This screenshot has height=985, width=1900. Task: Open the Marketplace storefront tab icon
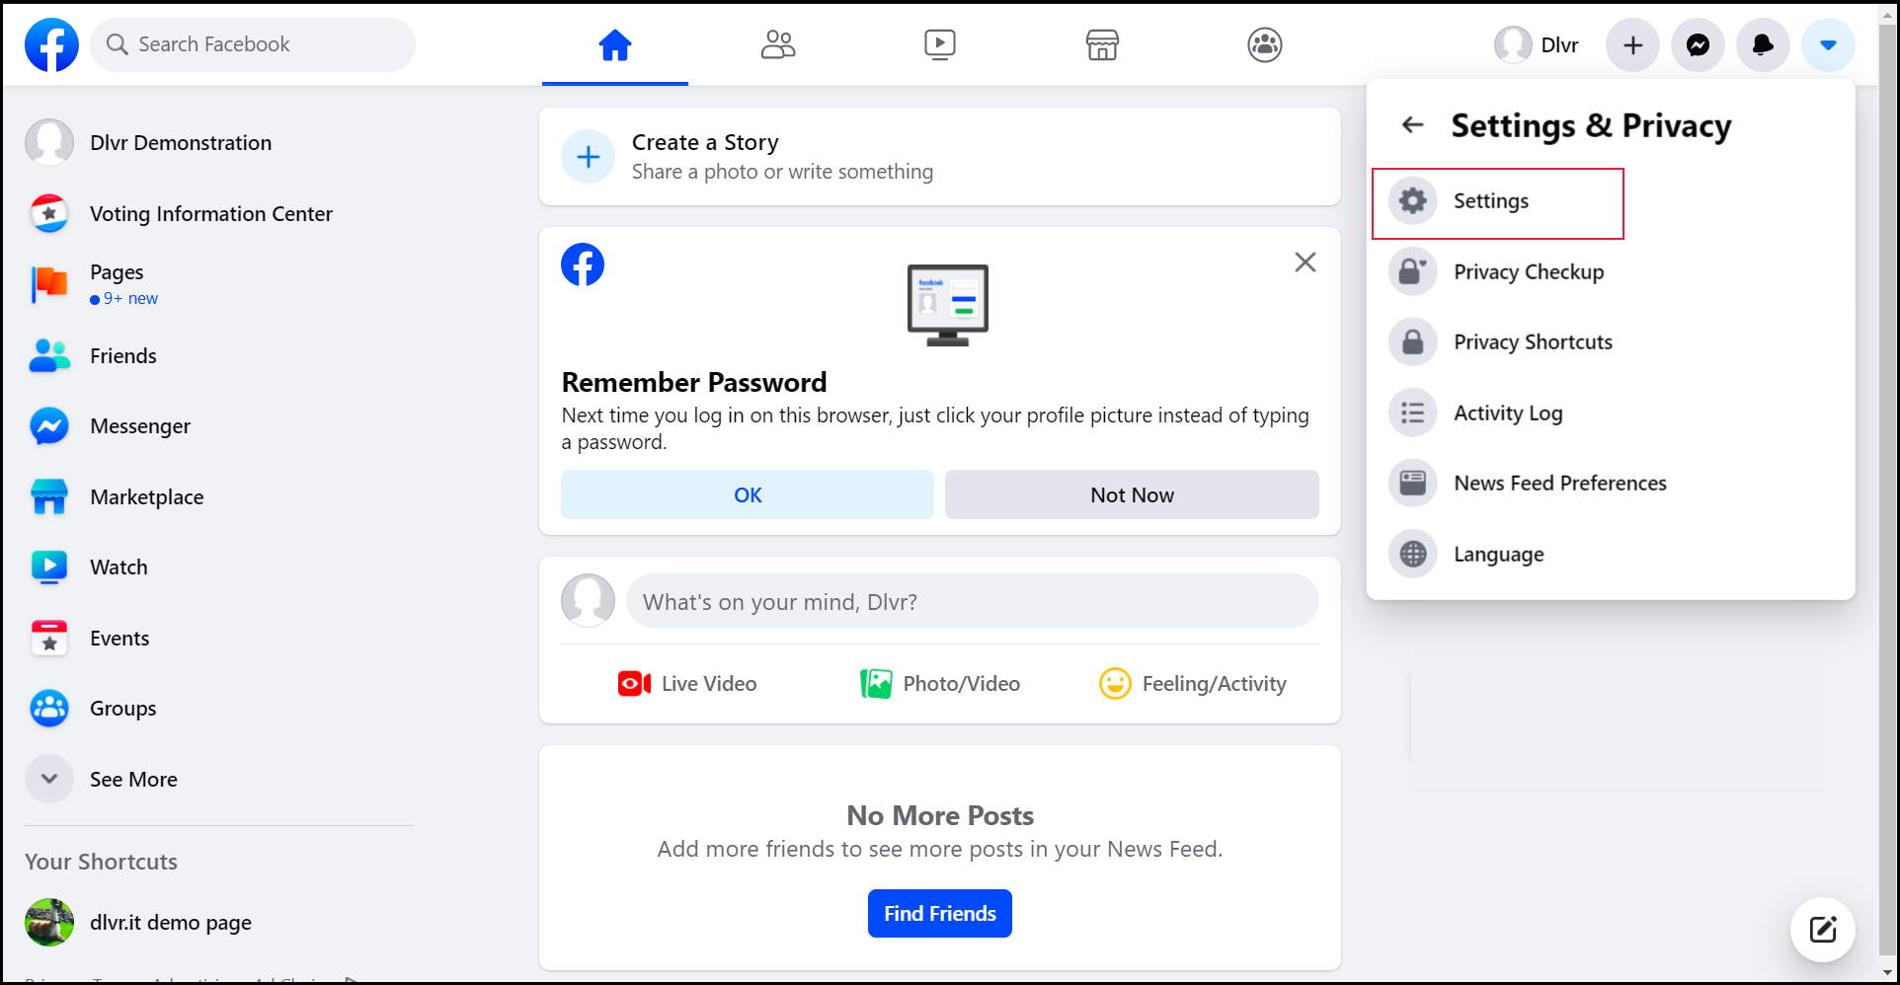click(1102, 44)
